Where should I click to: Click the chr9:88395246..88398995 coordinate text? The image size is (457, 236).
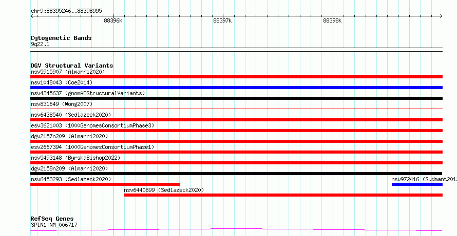click(66, 11)
